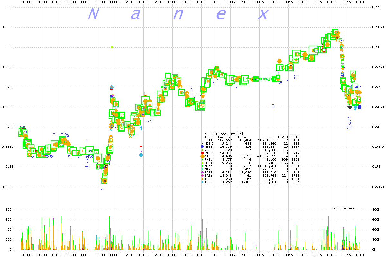Viewport: 386px width, 257px height.
Task: Click the BATS purple diamond legend marker
Action: [202, 172]
